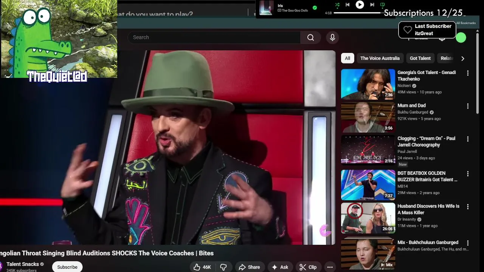This screenshot has width=484, height=272.
Task: Click BGT BEATBOX GOLDEN BUZZER title
Action: [427, 176]
